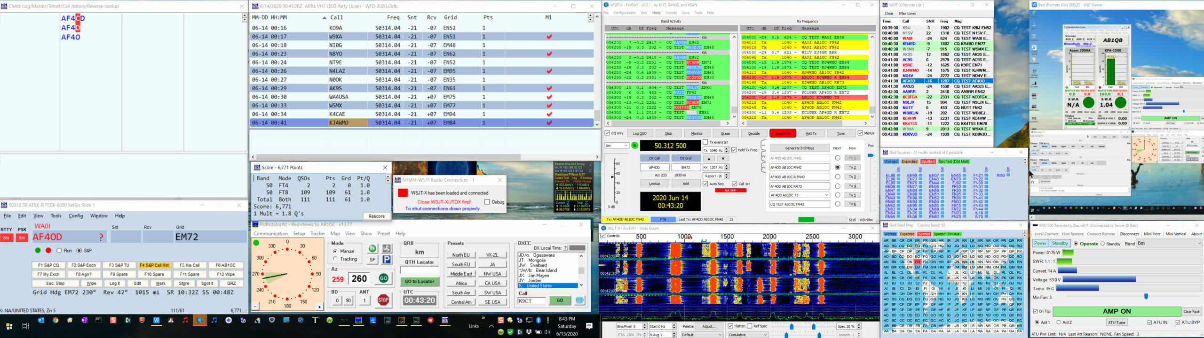
Task: Open Windows Start menu
Action: [9, 326]
